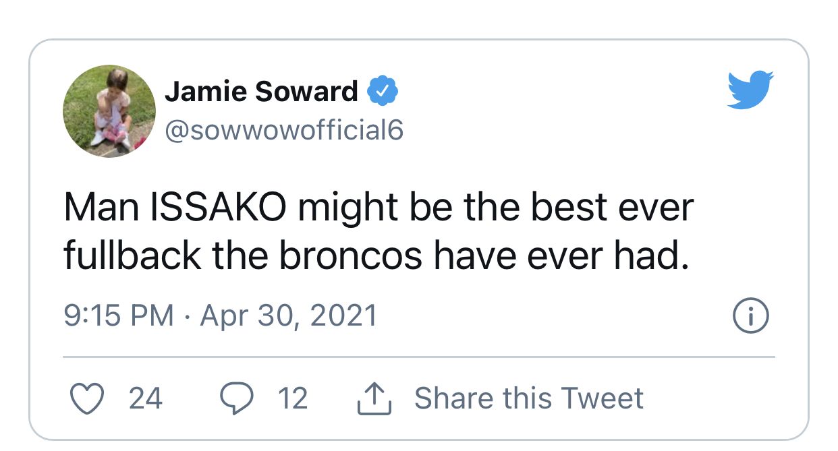Click the word 'fullback' in the tweet
The width and height of the screenshot is (838, 451).
(x=132, y=255)
